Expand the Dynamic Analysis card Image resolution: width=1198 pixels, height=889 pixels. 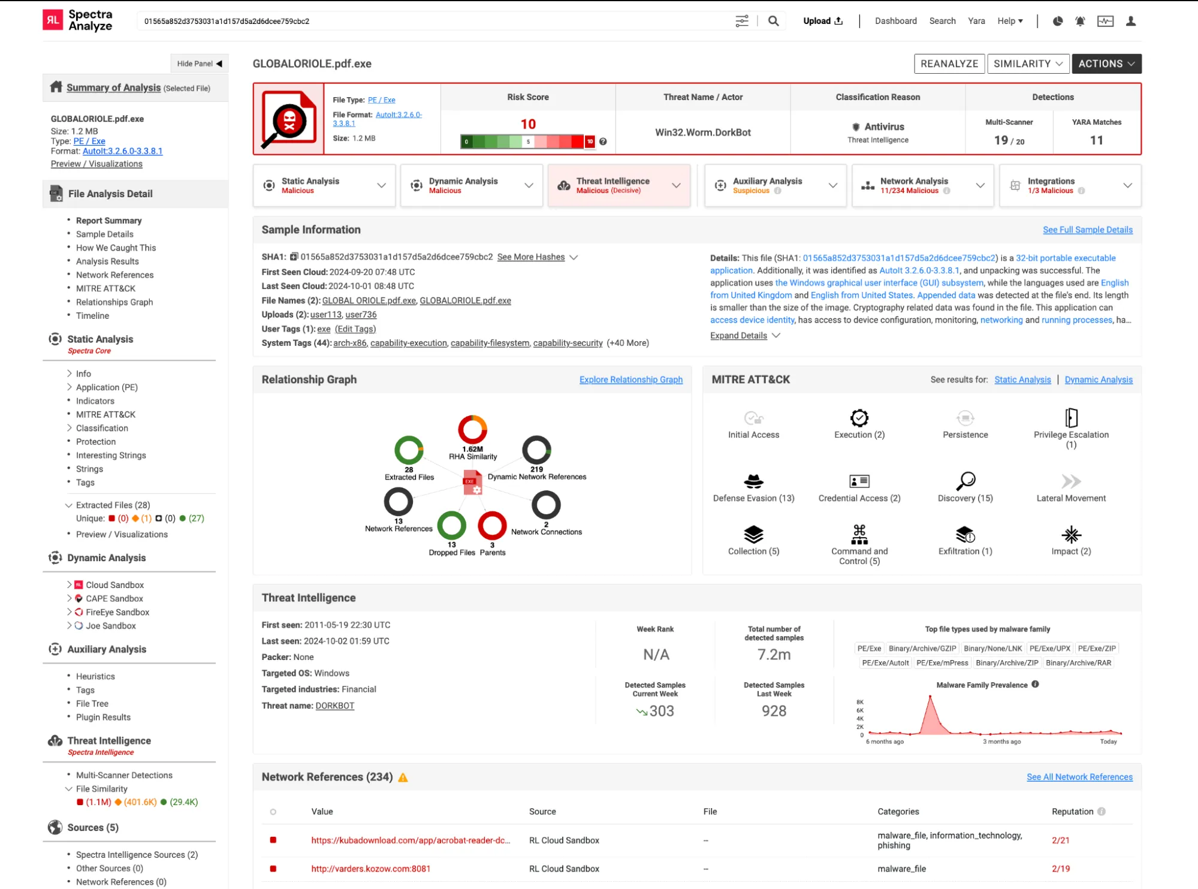472,186
